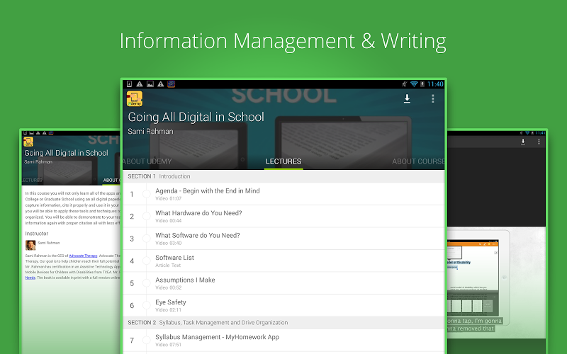Viewport: 567px width, 354px height.
Task: Toggle completion circle for lecture 4
Action: pyautogui.click(x=147, y=261)
